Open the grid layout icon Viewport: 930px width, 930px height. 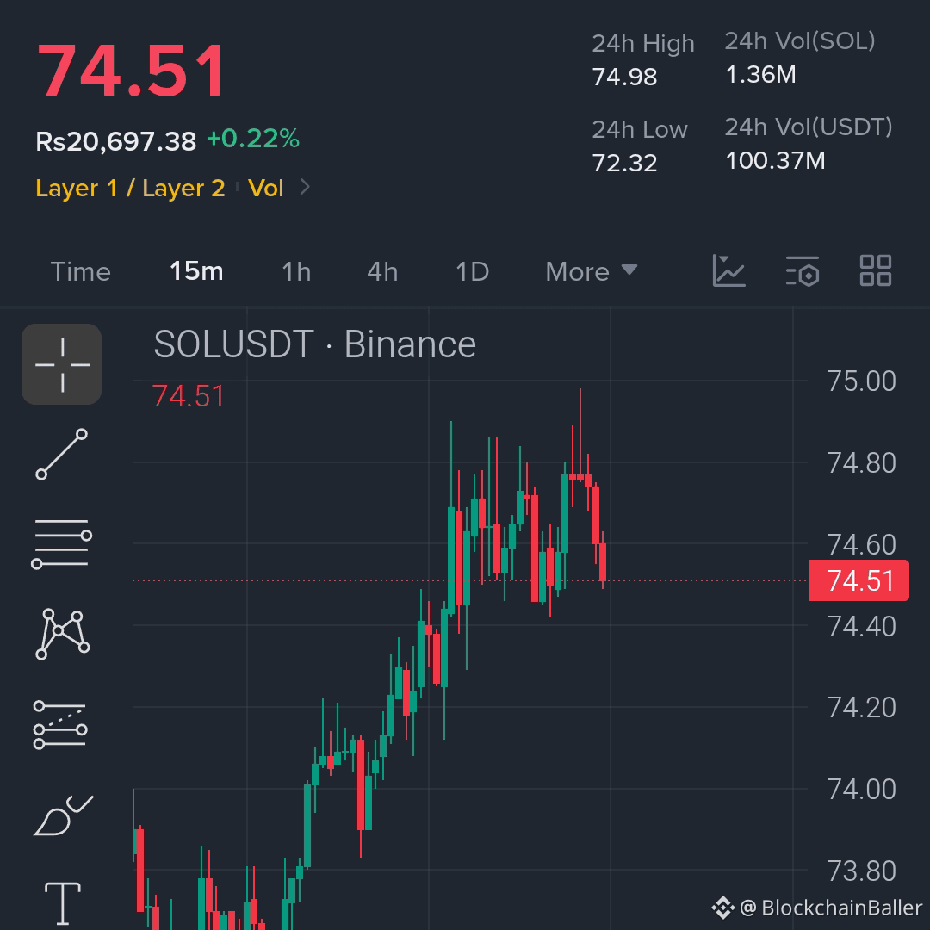point(876,270)
